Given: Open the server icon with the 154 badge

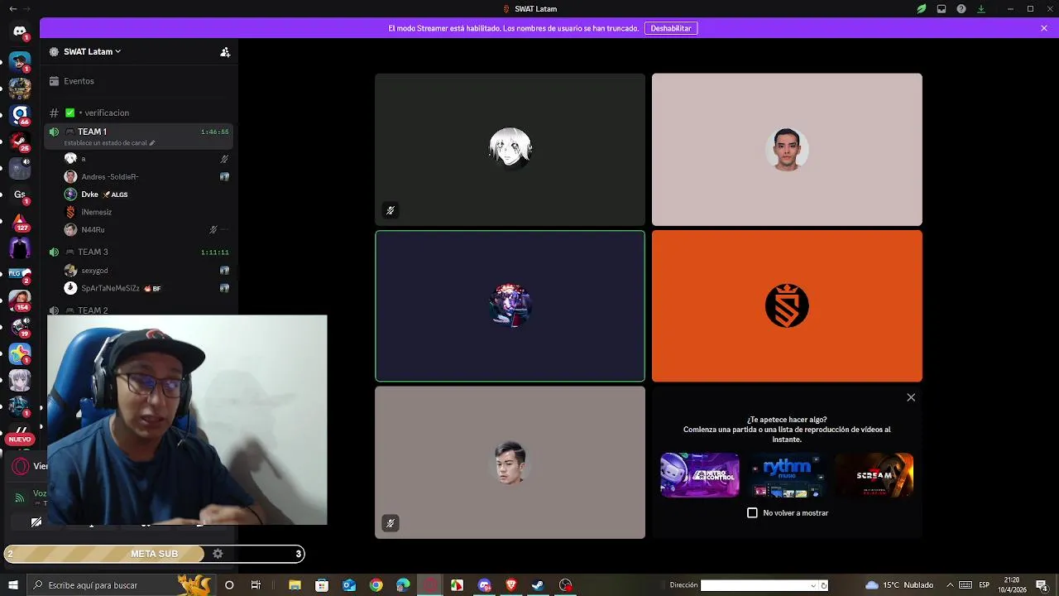Looking at the screenshot, I should click(x=20, y=300).
